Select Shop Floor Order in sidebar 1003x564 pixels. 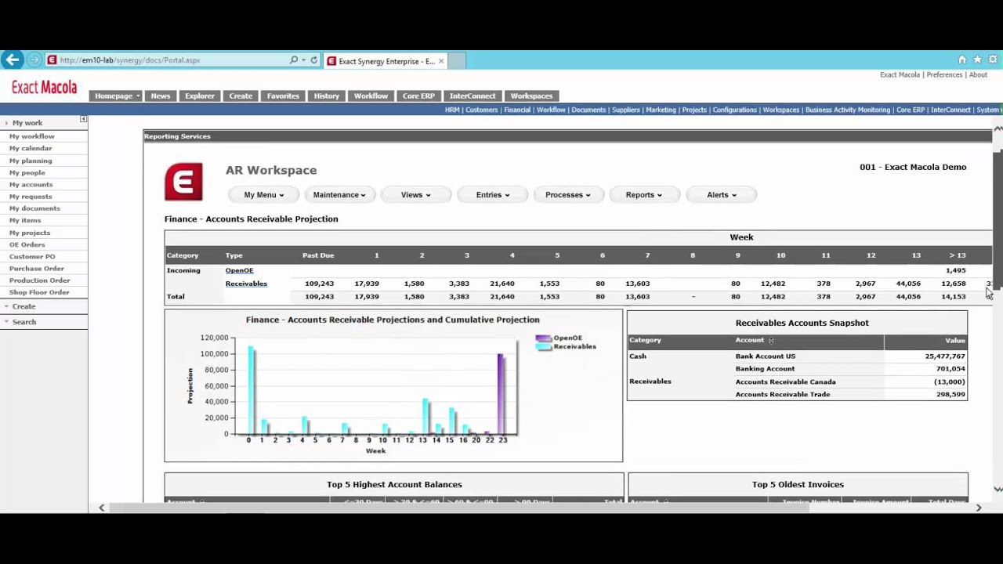[39, 292]
